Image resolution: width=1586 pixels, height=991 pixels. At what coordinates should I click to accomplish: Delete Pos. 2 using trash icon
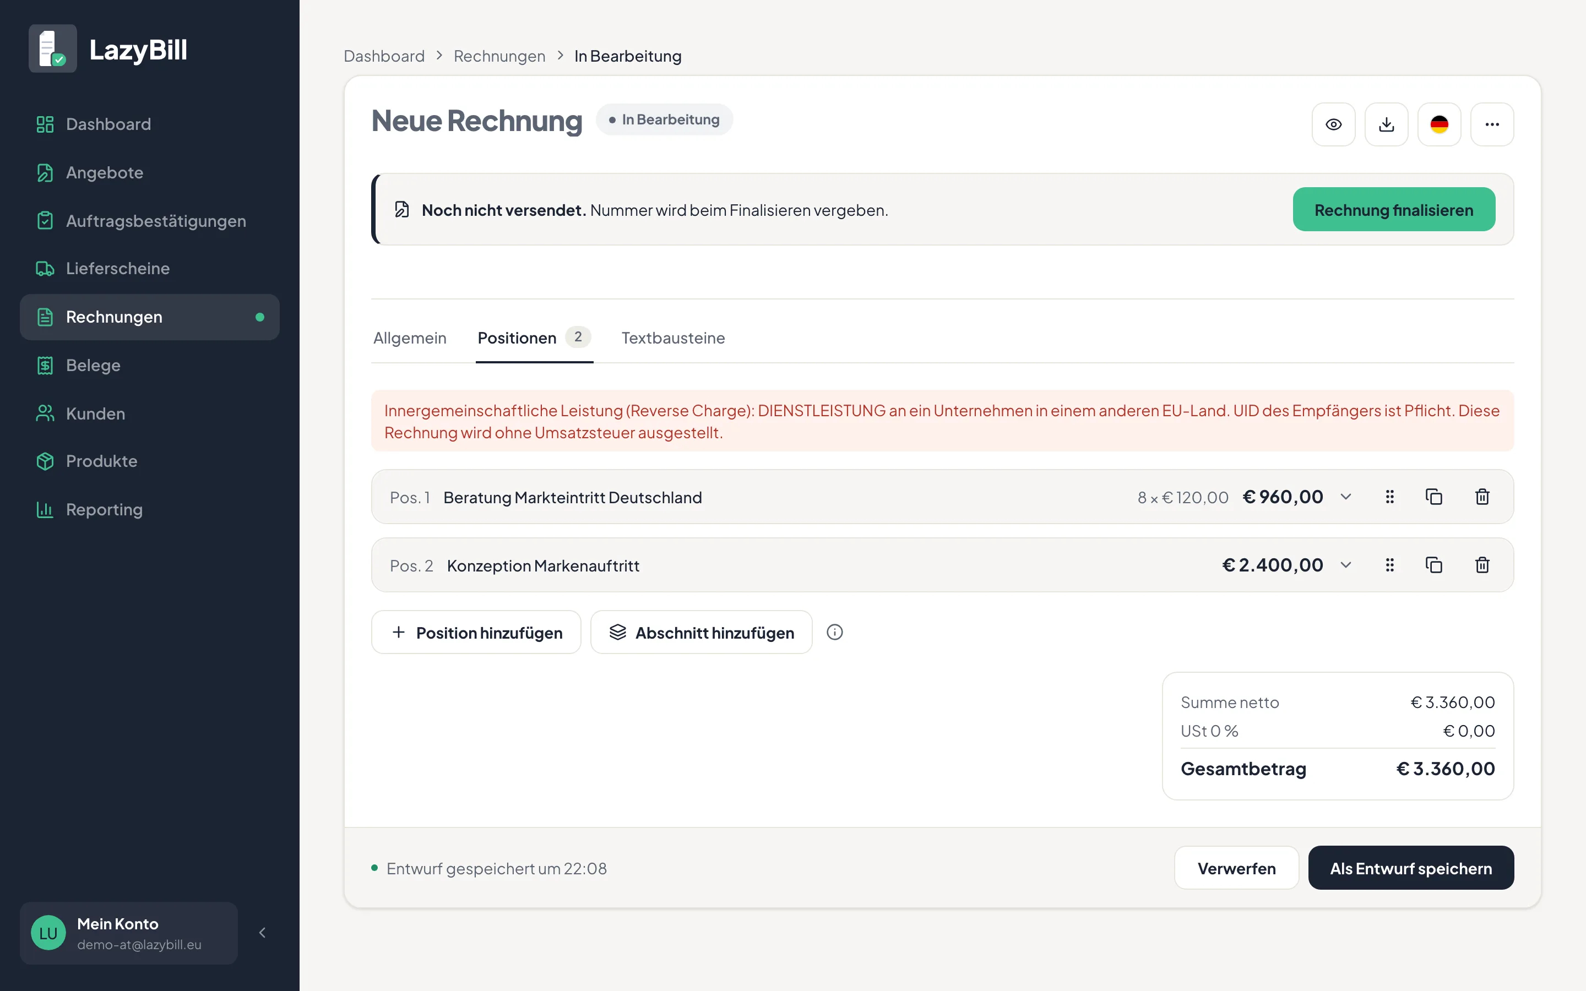(x=1482, y=565)
